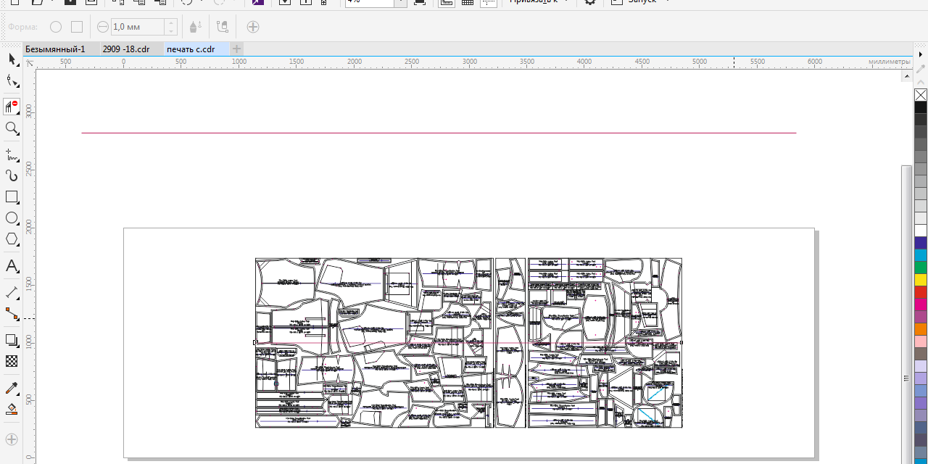Toggle reduce nodes option in property bar
This screenshot has height=464, width=928.
(x=223, y=27)
